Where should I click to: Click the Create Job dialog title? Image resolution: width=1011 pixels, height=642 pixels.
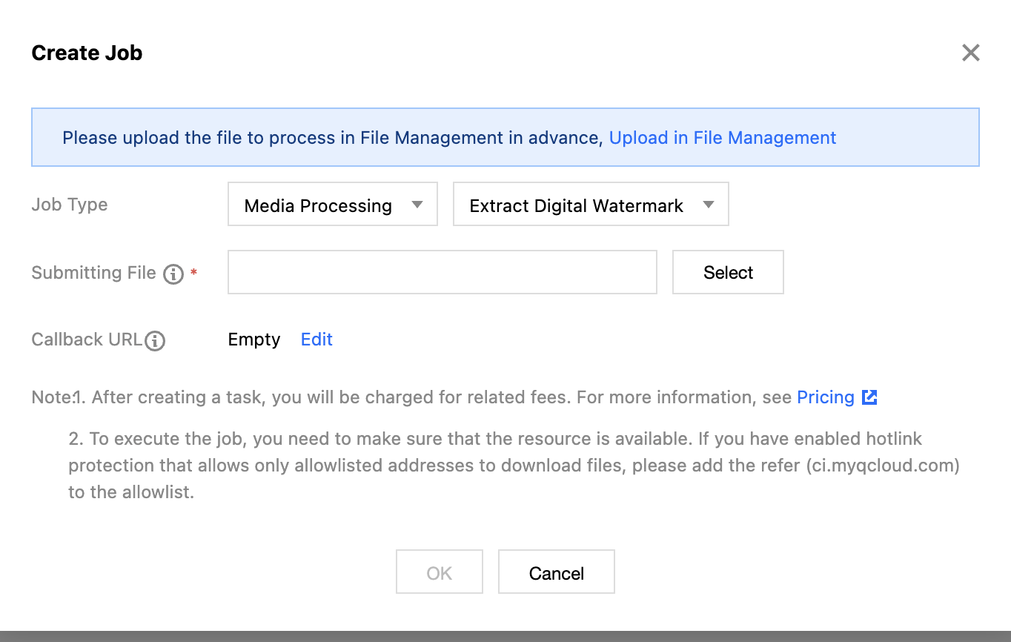pyautogui.click(x=87, y=53)
